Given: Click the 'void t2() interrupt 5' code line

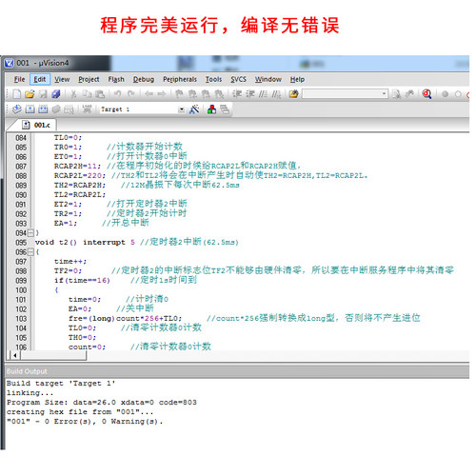Looking at the screenshot, I should point(85,243).
